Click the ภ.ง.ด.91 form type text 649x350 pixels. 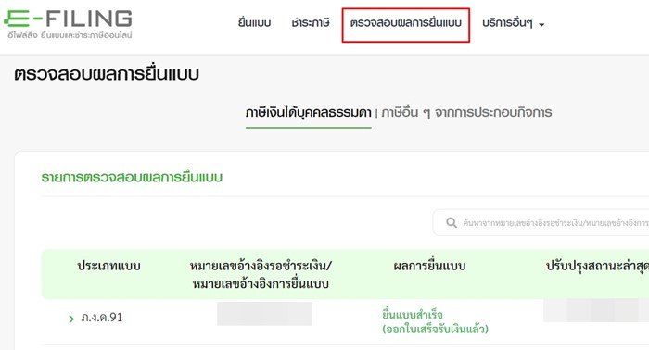click(x=102, y=318)
